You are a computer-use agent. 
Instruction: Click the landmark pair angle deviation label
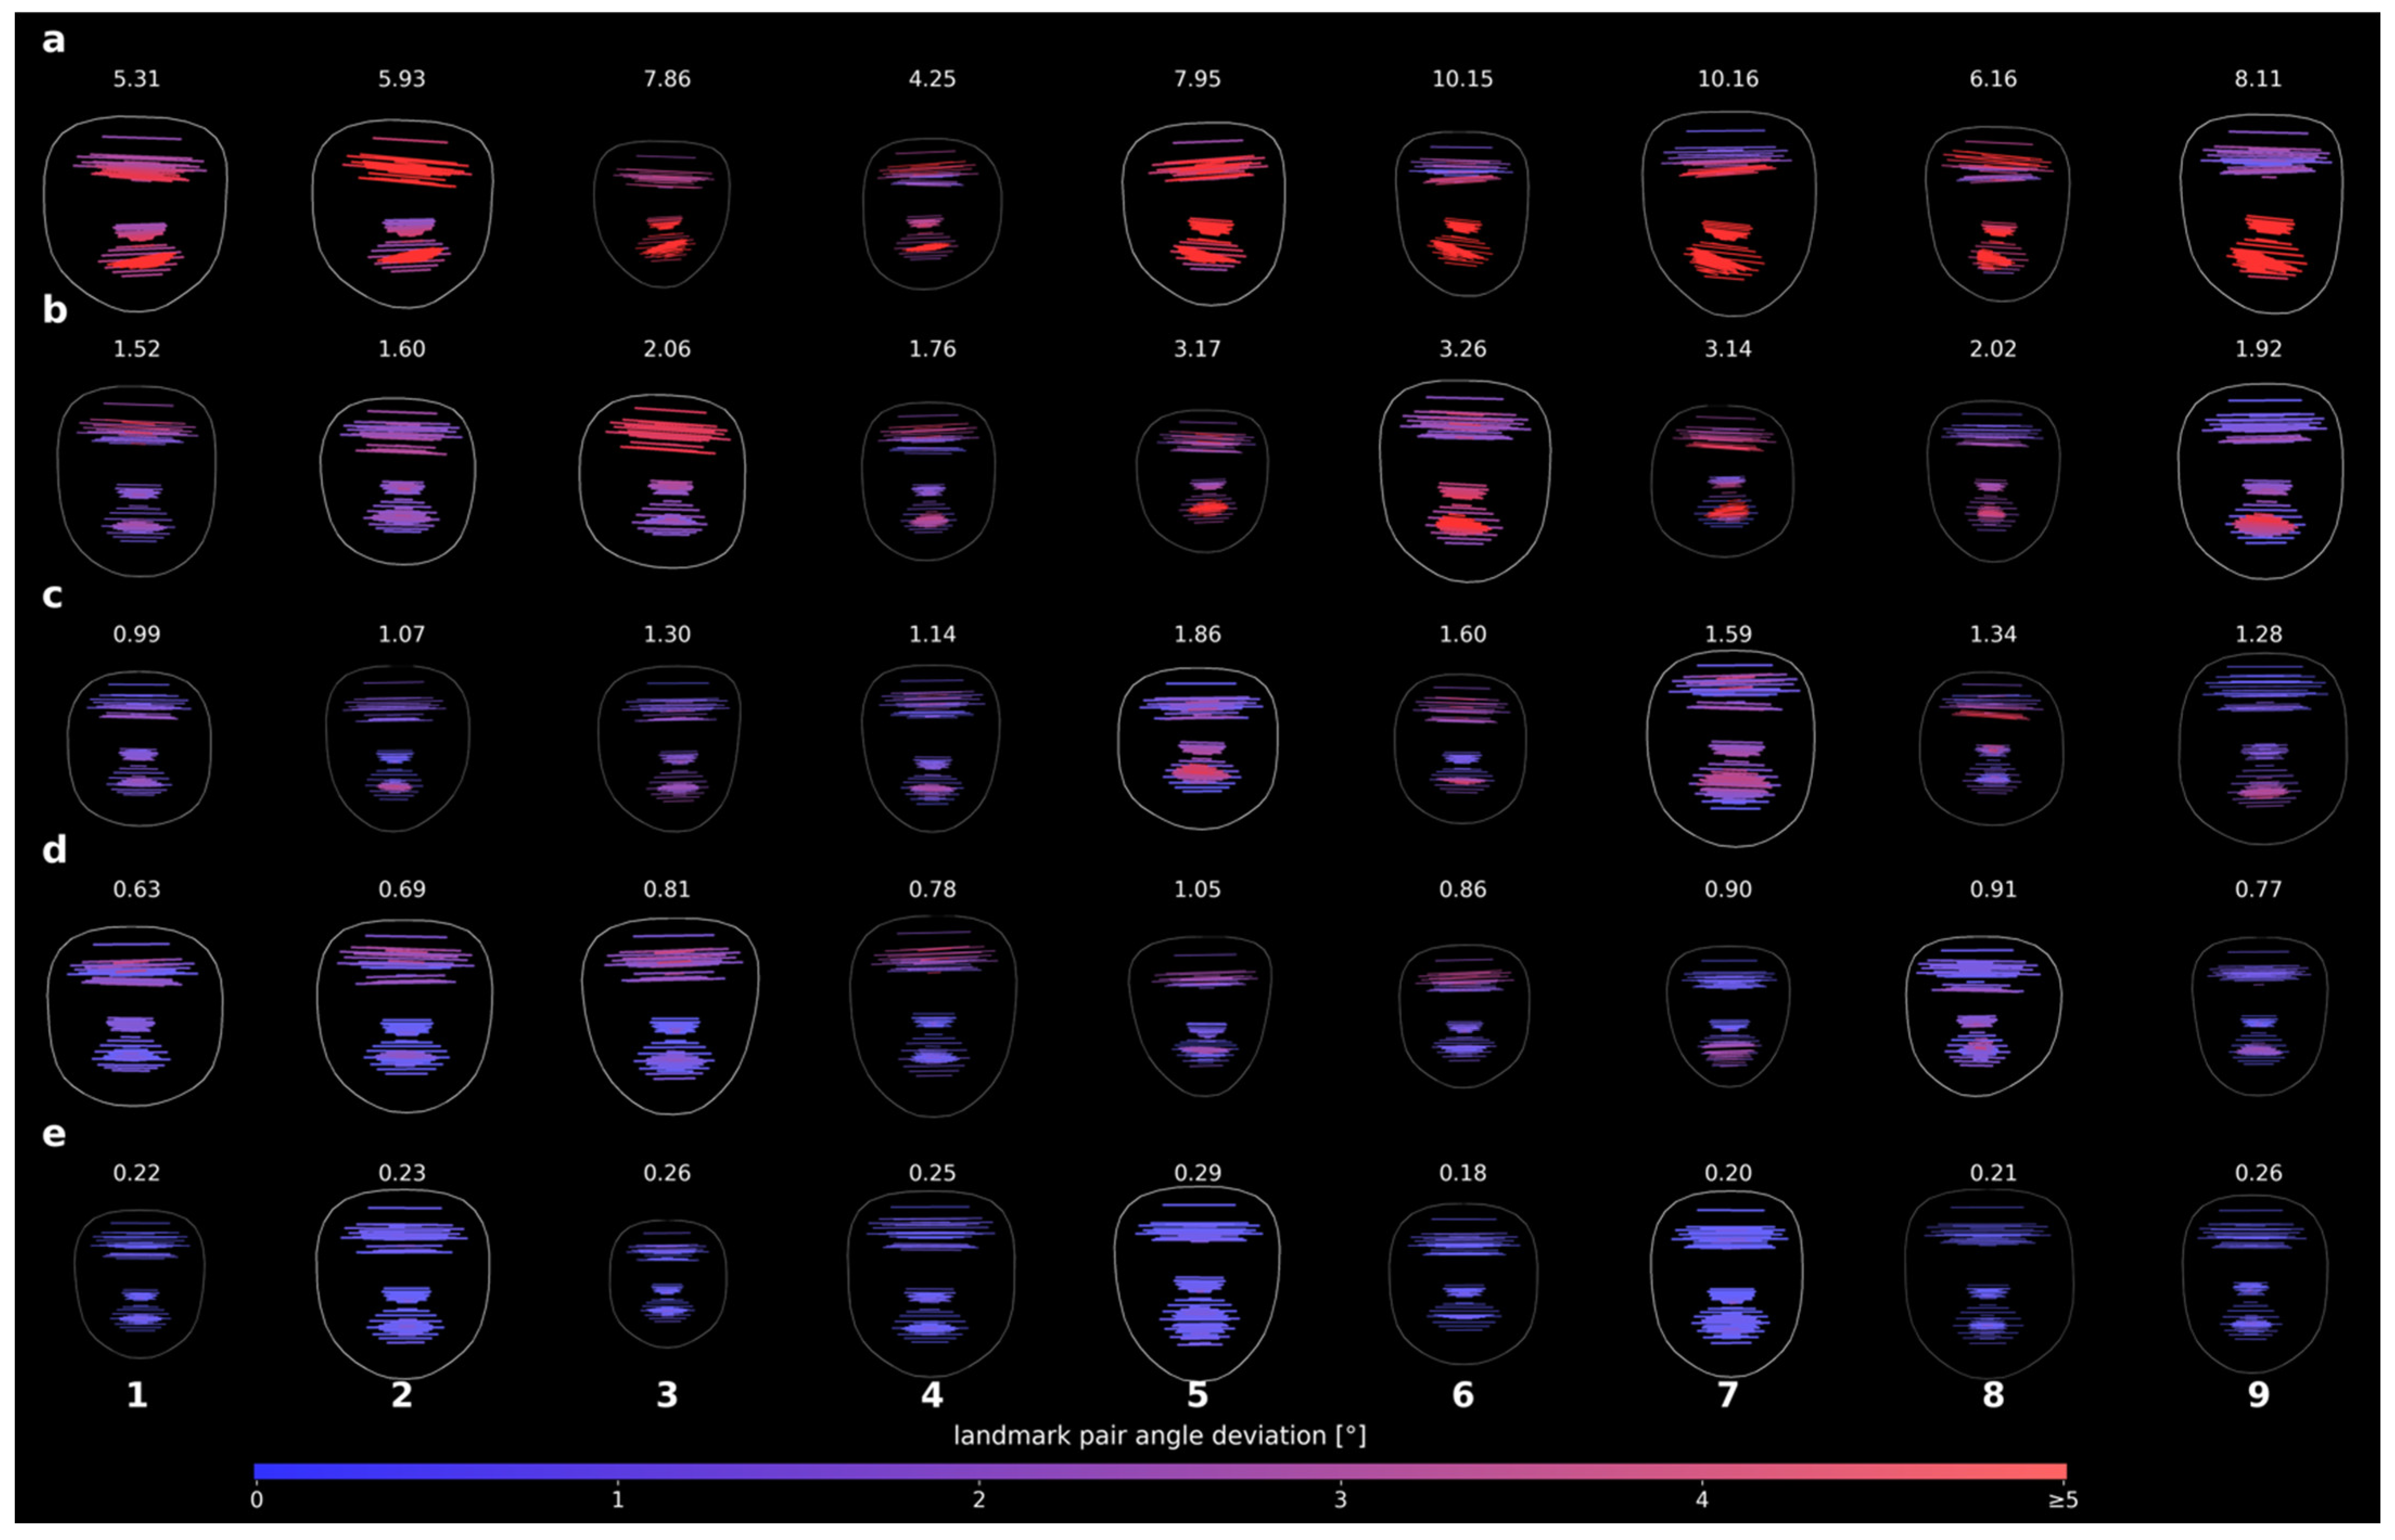pyautogui.click(x=1159, y=1436)
